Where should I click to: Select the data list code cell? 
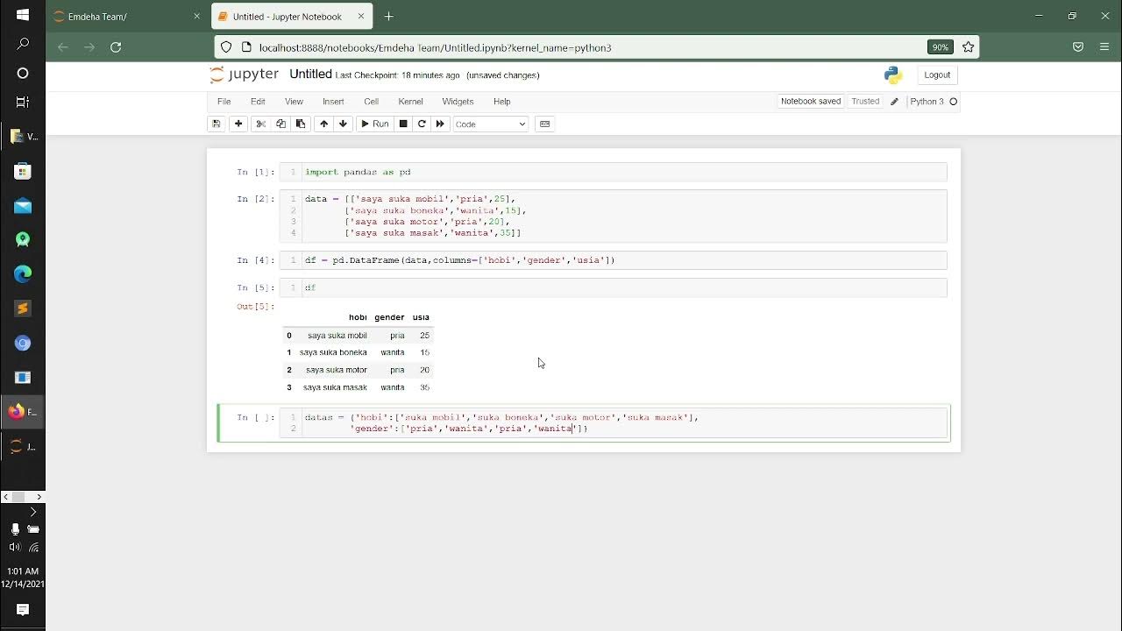(x=613, y=216)
